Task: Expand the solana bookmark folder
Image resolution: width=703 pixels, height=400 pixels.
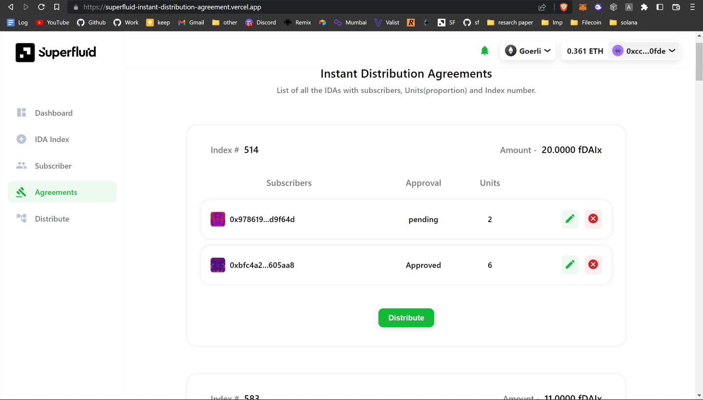Action: point(623,22)
